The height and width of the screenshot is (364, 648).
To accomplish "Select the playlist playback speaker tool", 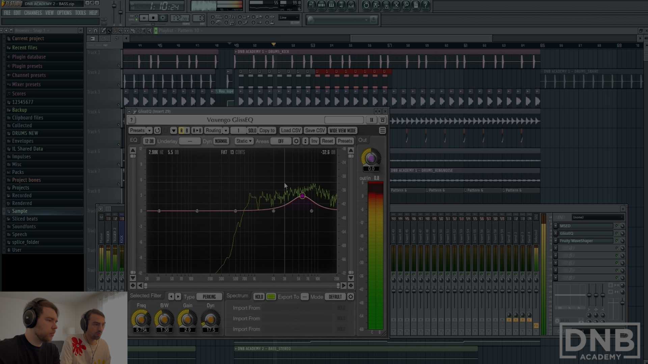I will pos(149,31).
